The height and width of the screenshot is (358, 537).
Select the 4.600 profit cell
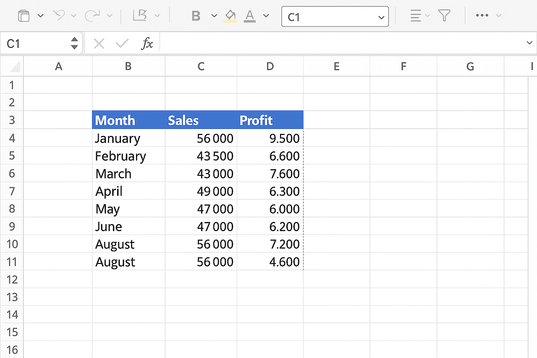click(x=270, y=262)
